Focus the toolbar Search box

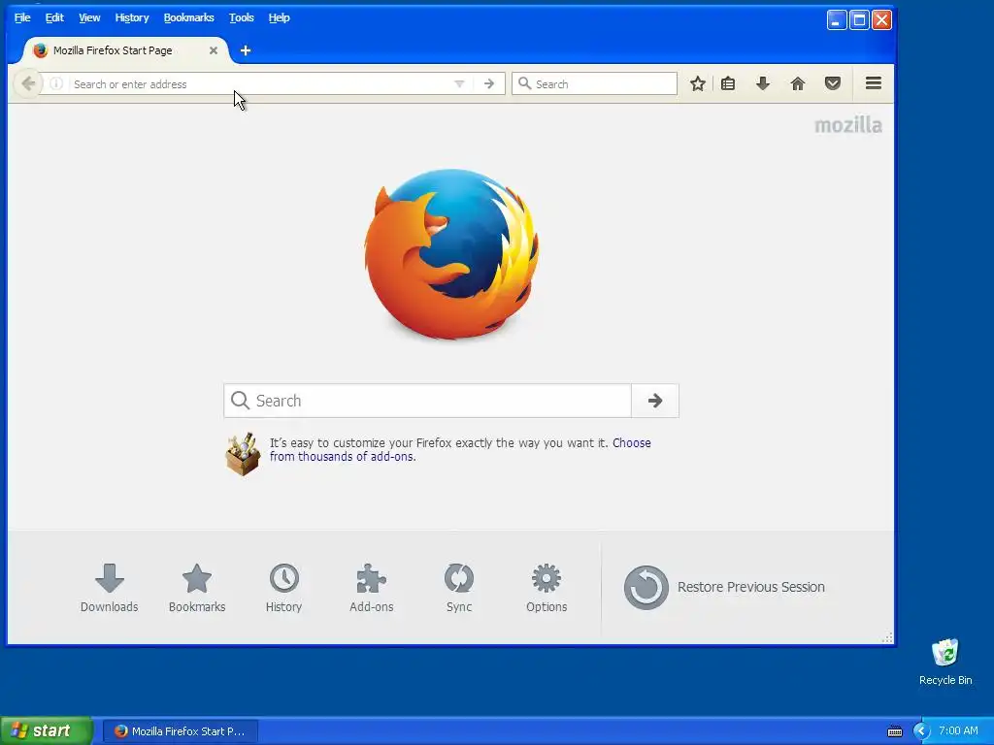(x=595, y=83)
